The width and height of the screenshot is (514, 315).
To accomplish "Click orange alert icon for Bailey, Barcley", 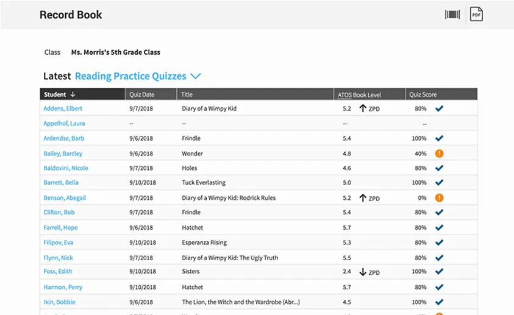I will pos(439,154).
